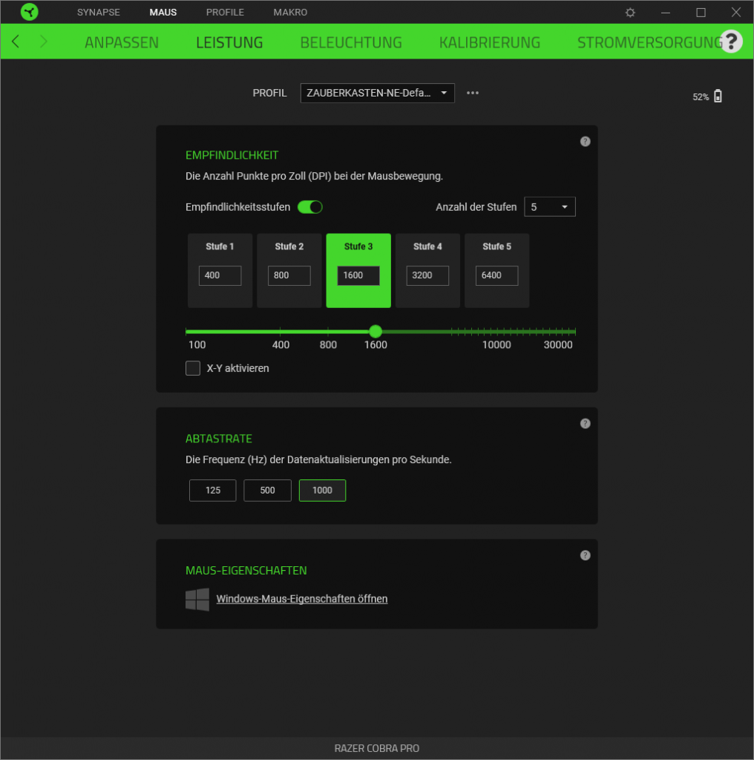Viewport: 754px width, 760px height.
Task: Click DPI slider track near 10000
Action: [496, 332]
